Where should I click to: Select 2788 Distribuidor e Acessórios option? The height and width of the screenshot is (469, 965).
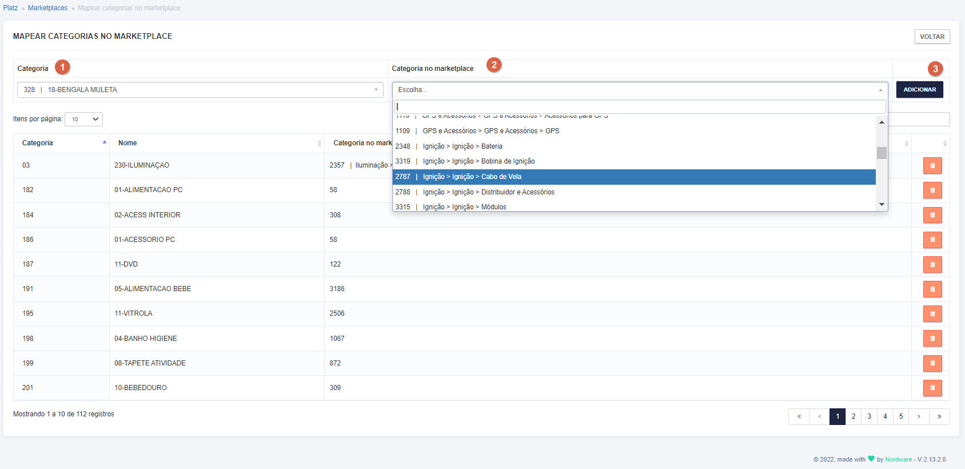(634, 192)
